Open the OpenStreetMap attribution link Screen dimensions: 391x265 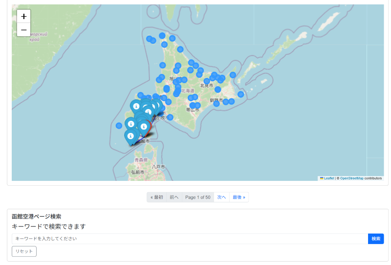[351, 178]
